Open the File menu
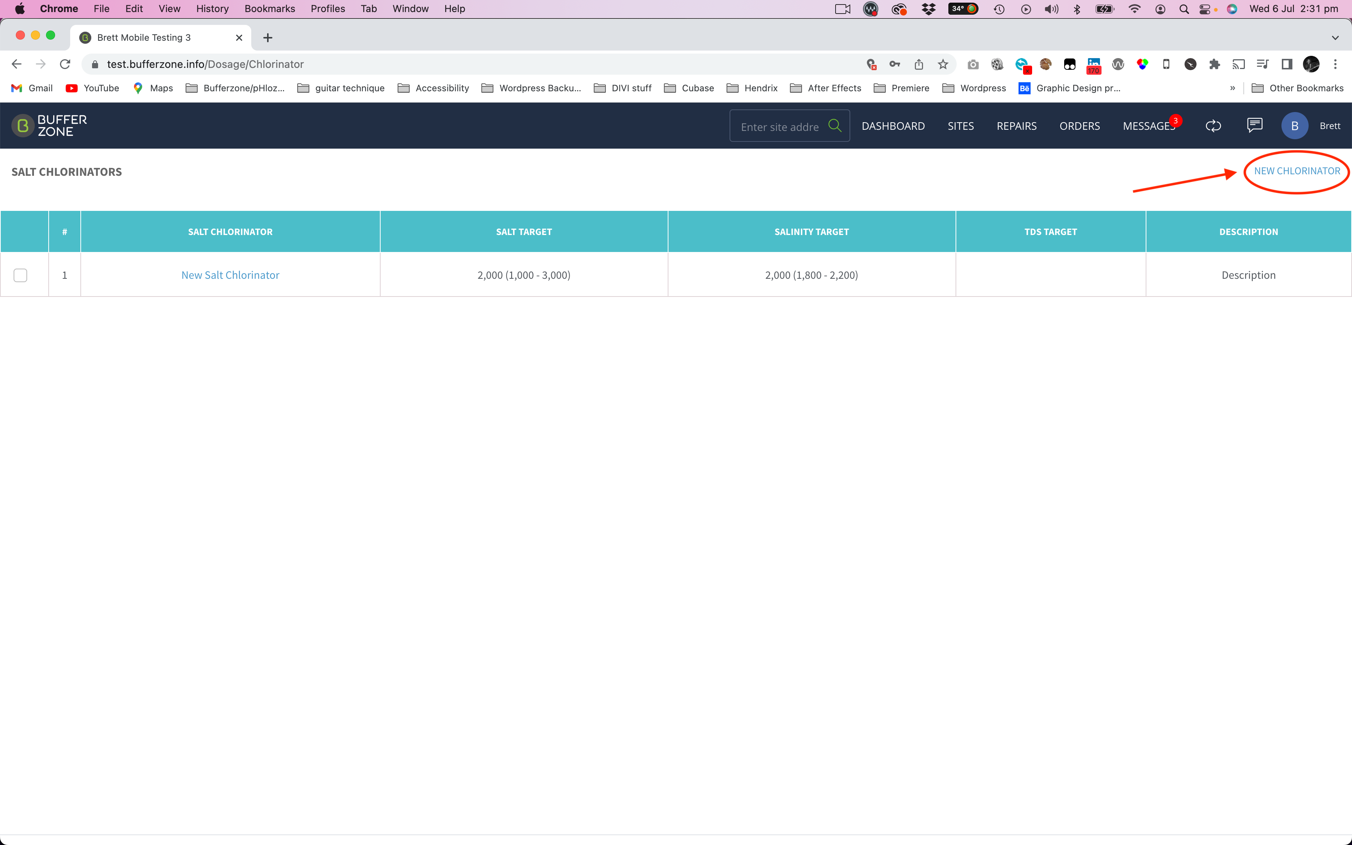 click(x=101, y=8)
